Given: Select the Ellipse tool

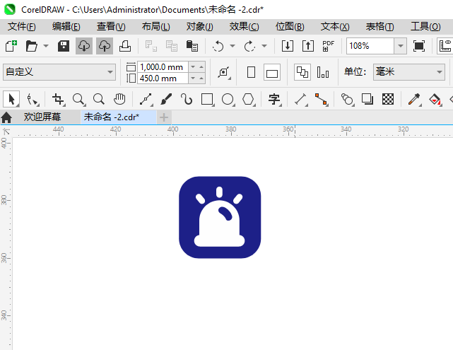Looking at the screenshot, I should coord(228,100).
